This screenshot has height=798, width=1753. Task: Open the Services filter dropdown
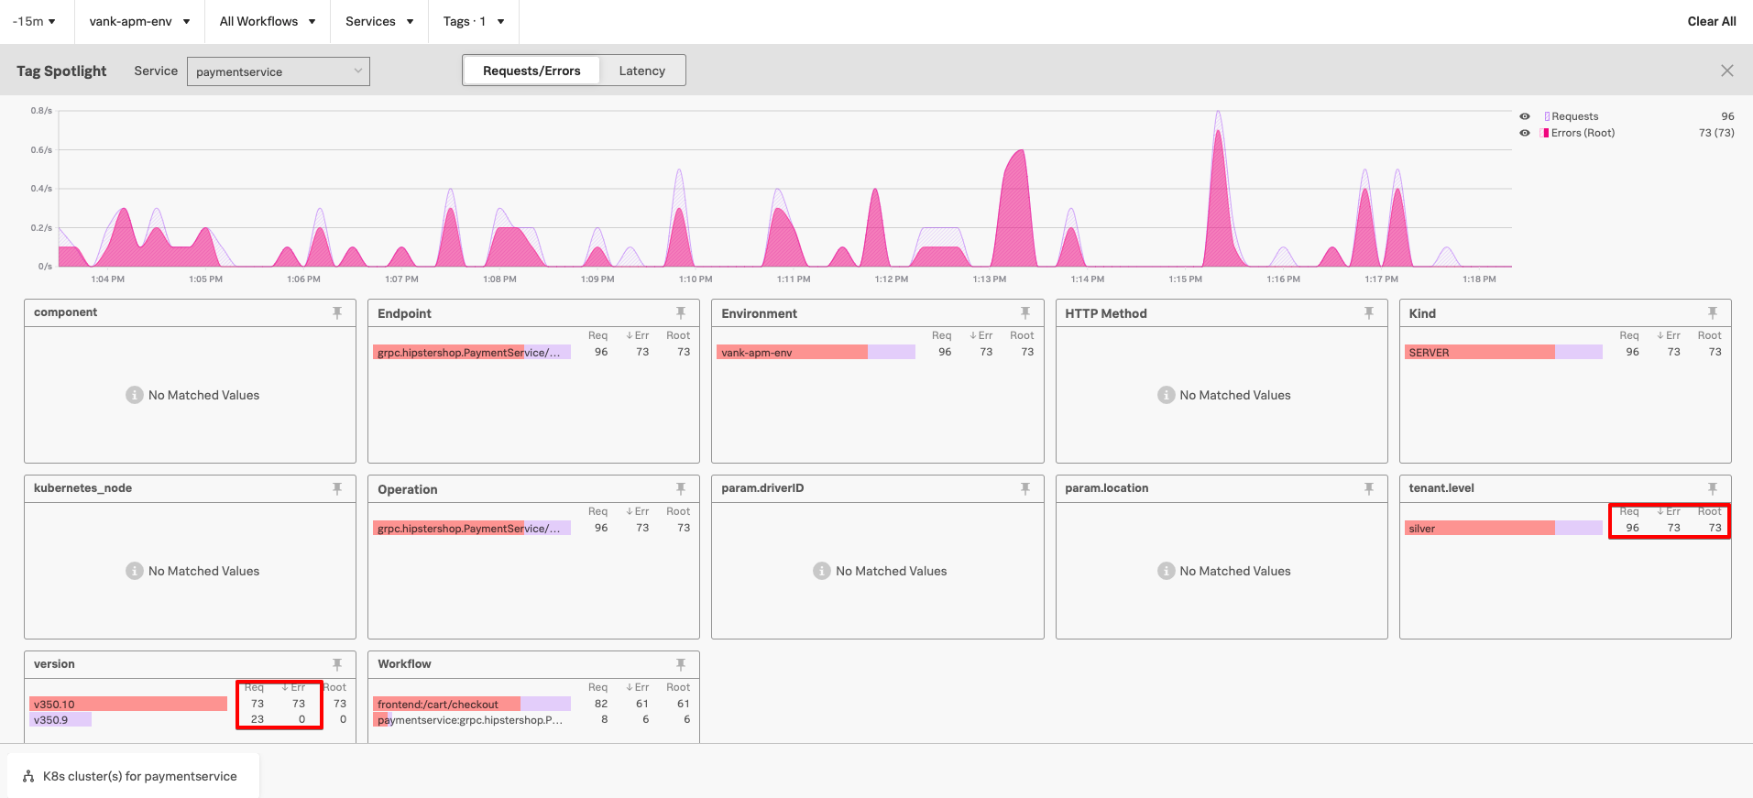(x=379, y=21)
